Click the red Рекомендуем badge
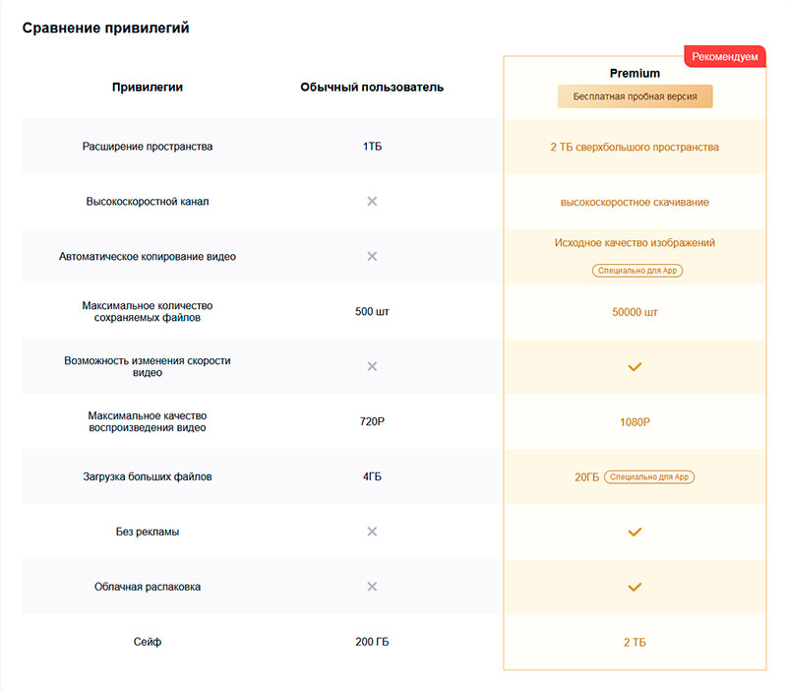Viewport: 787px width, 690px height. [x=724, y=57]
